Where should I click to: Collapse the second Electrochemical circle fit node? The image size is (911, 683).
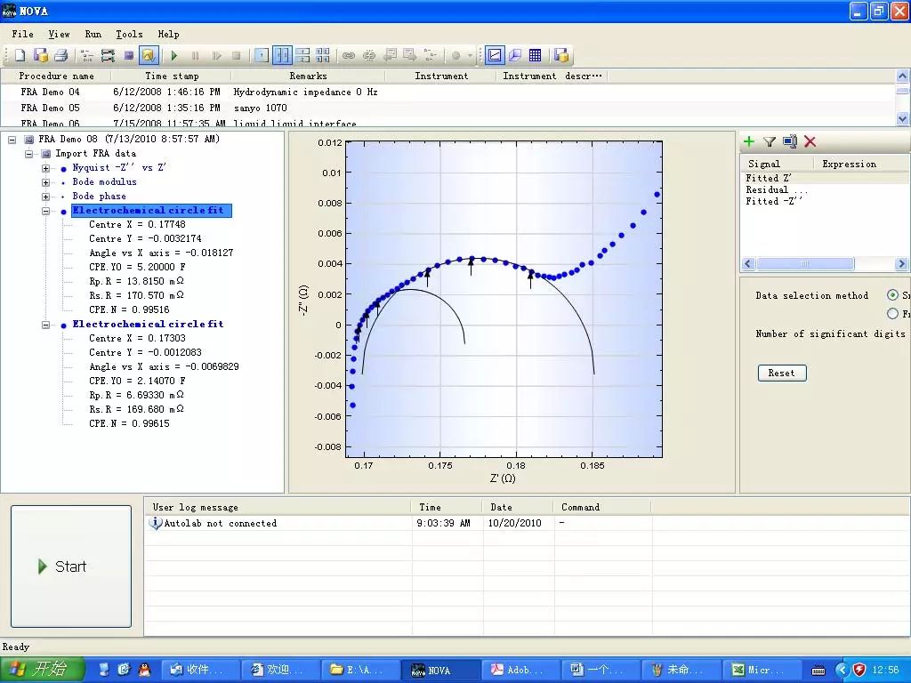point(45,325)
